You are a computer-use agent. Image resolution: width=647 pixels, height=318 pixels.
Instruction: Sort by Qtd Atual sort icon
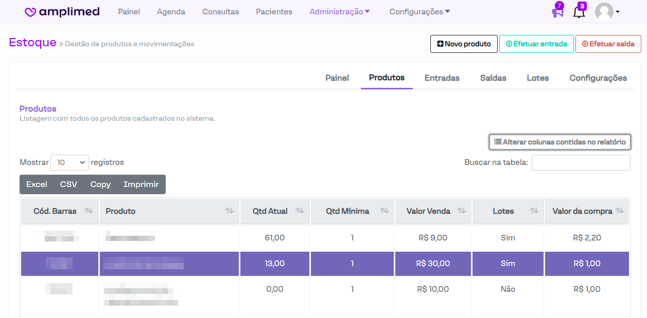[300, 211]
